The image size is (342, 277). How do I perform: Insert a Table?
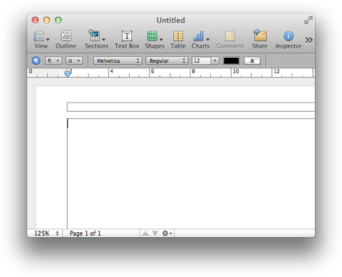point(178,40)
